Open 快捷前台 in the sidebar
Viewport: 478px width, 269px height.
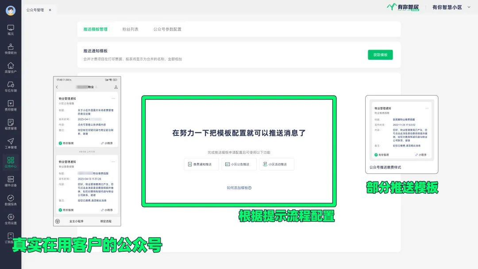[11, 49]
